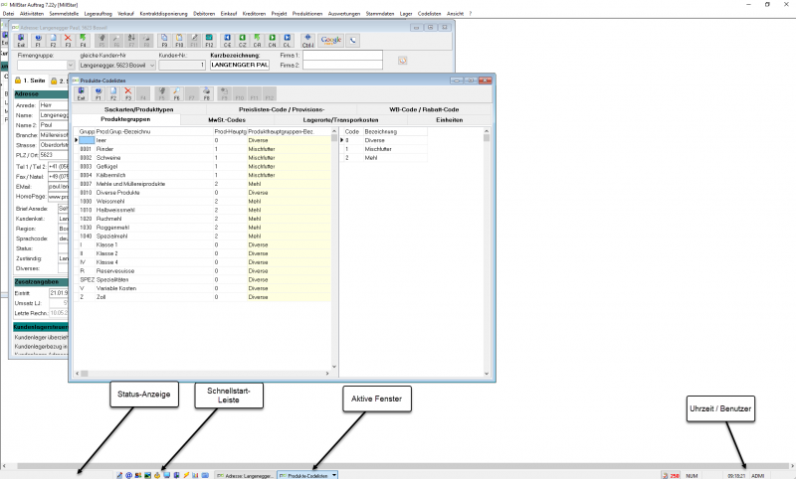The height and width of the screenshot is (479, 796).
Task: Click the pencil icon in quick launch bar
Action: (x=119, y=475)
